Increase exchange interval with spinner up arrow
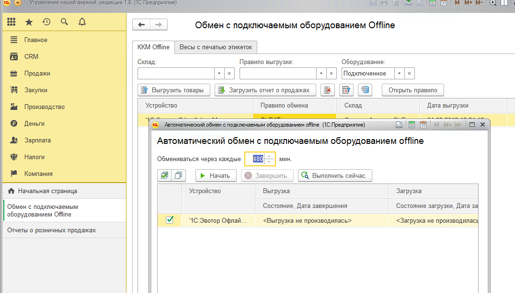Image resolution: width=515 pixels, height=293 pixels. [x=269, y=156]
